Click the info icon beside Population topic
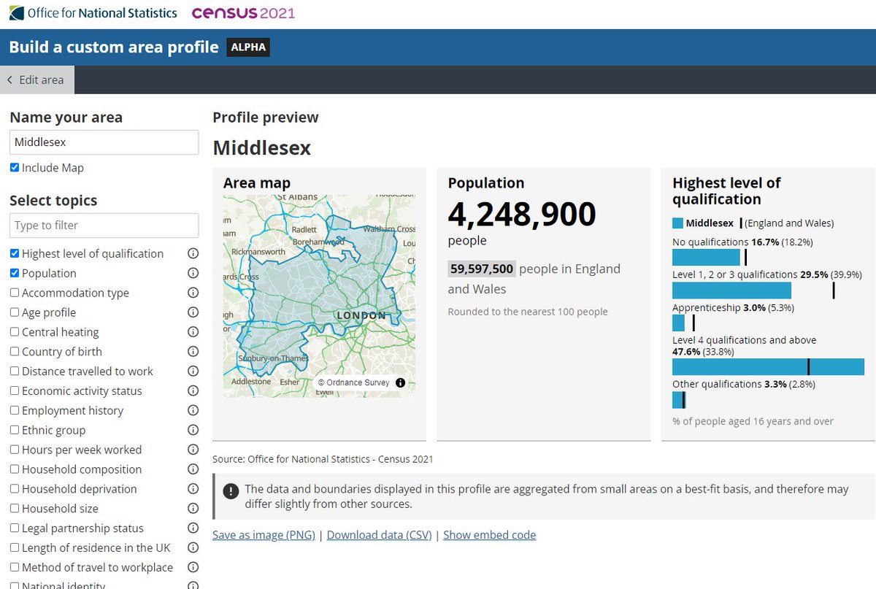This screenshot has width=876, height=589. [x=193, y=273]
